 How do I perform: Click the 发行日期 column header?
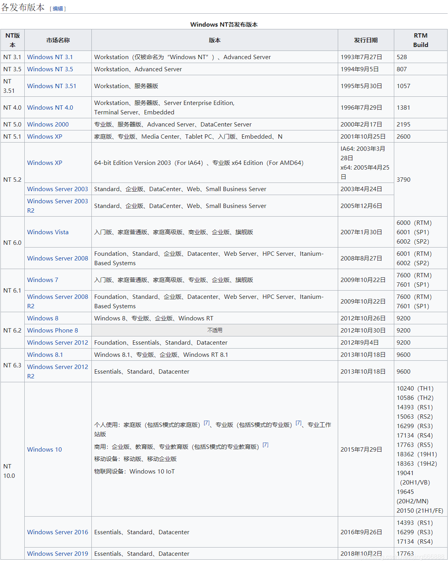(x=366, y=40)
